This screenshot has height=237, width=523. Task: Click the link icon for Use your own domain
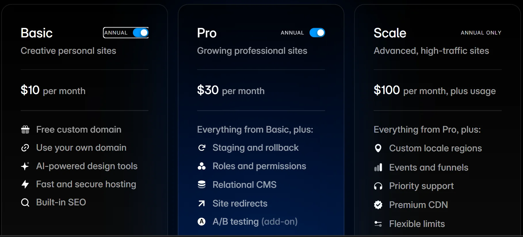(x=25, y=148)
